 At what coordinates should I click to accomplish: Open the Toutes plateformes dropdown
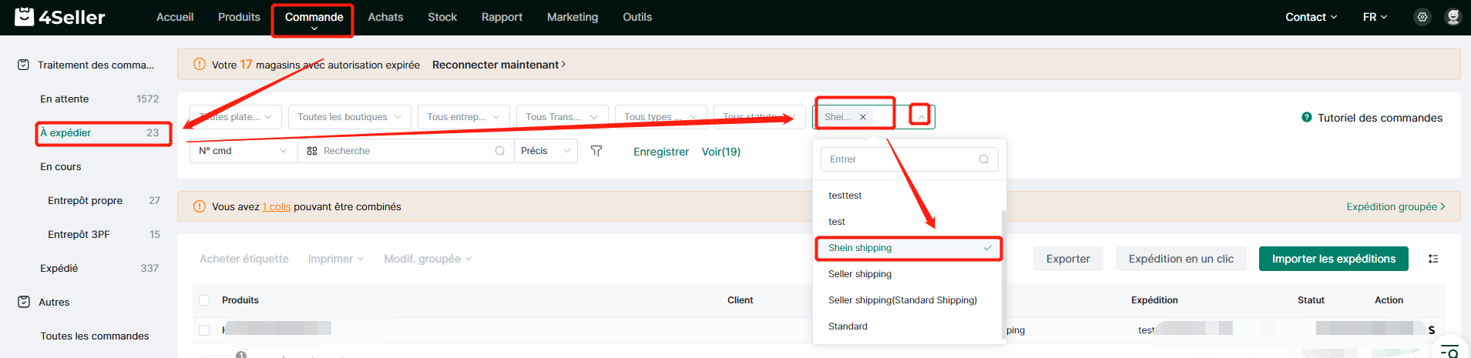pyautogui.click(x=236, y=117)
